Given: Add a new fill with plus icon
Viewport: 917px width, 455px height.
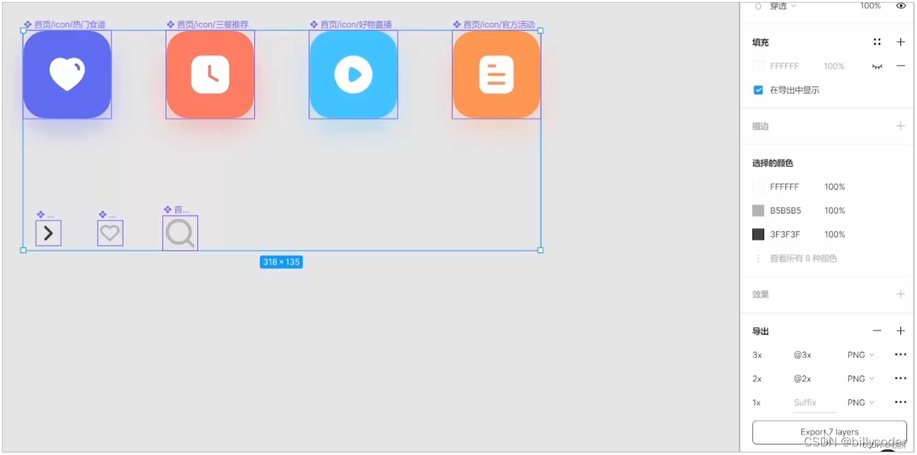Looking at the screenshot, I should click(900, 42).
